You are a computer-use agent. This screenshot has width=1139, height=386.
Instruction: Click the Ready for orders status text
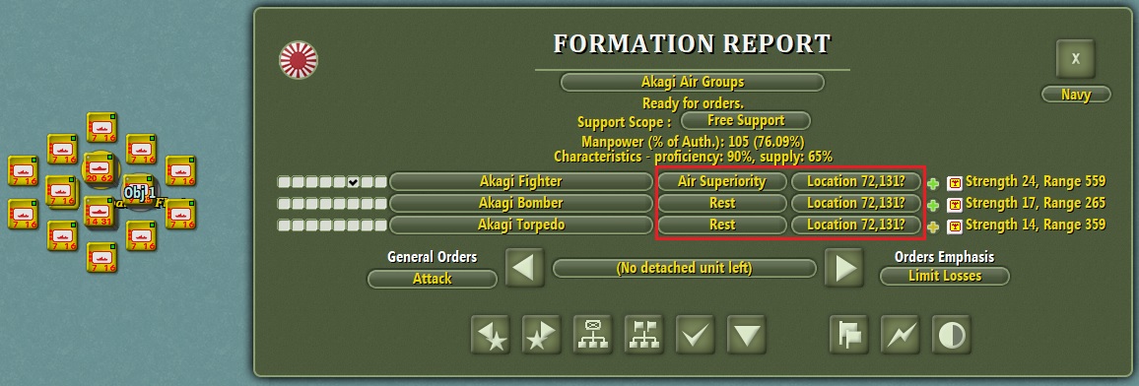click(x=693, y=103)
